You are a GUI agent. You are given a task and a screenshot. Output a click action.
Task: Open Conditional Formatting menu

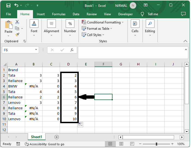click(103, 22)
